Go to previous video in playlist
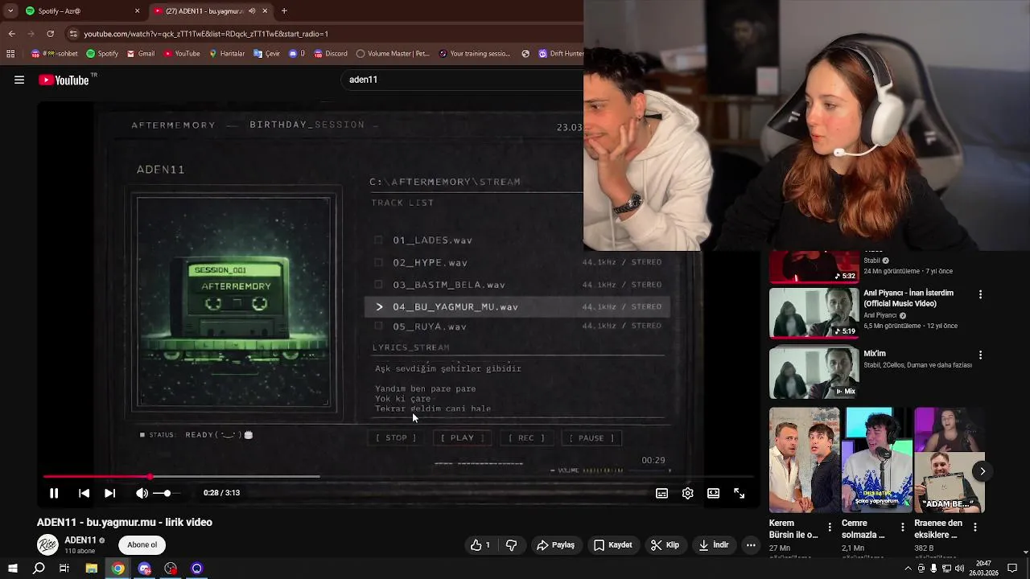Image resolution: width=1030 pixels, height=579 pixels. point(84,493)
